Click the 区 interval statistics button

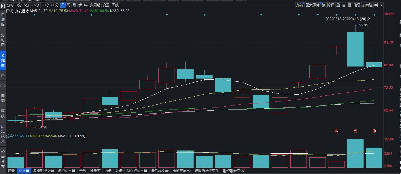pyautogui.click(x=350, y=5)
